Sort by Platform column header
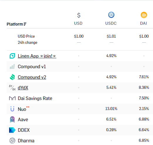This screenshot has height=145, width=153. tap(16, 24)
